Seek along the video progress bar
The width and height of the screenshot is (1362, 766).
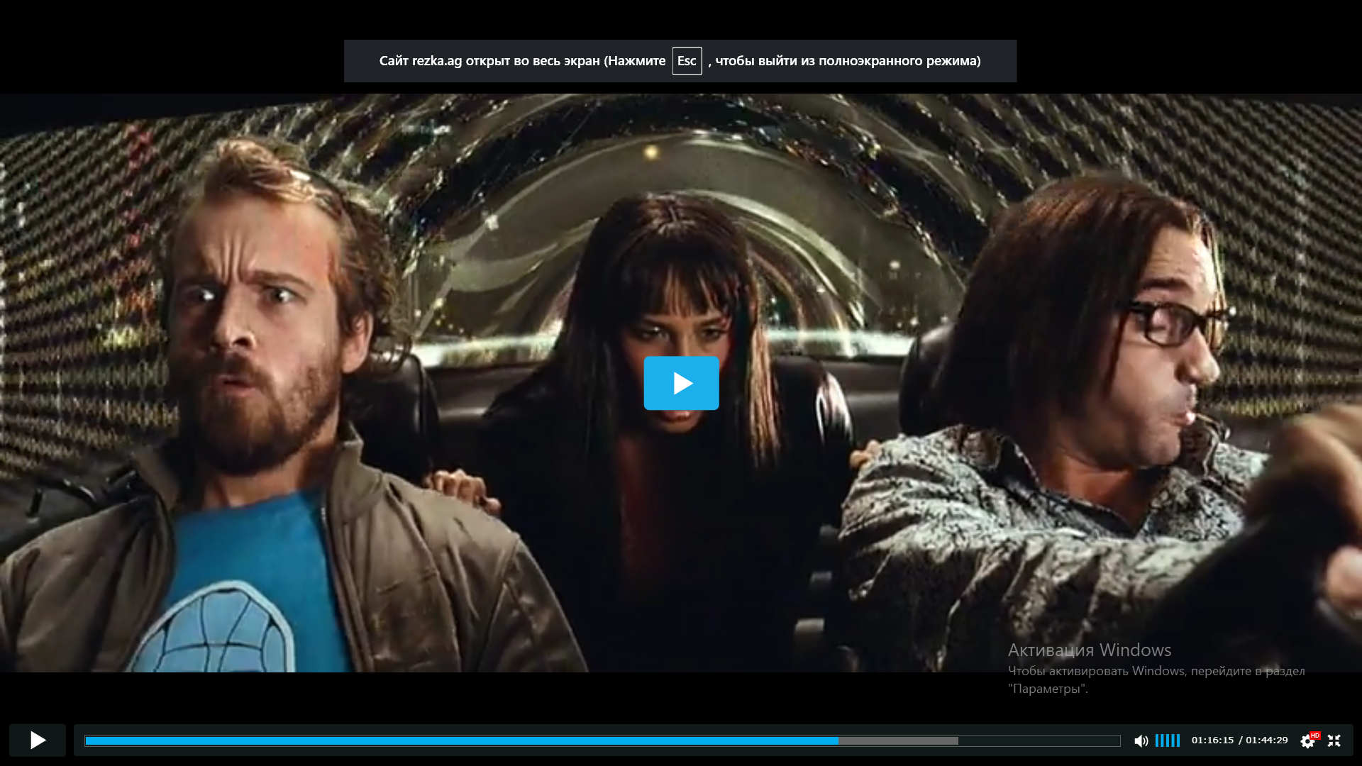pos(602,740)
